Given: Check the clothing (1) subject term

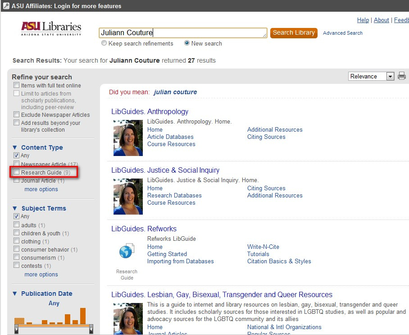Looking at the screenshot, I should [x=16, y=241].
